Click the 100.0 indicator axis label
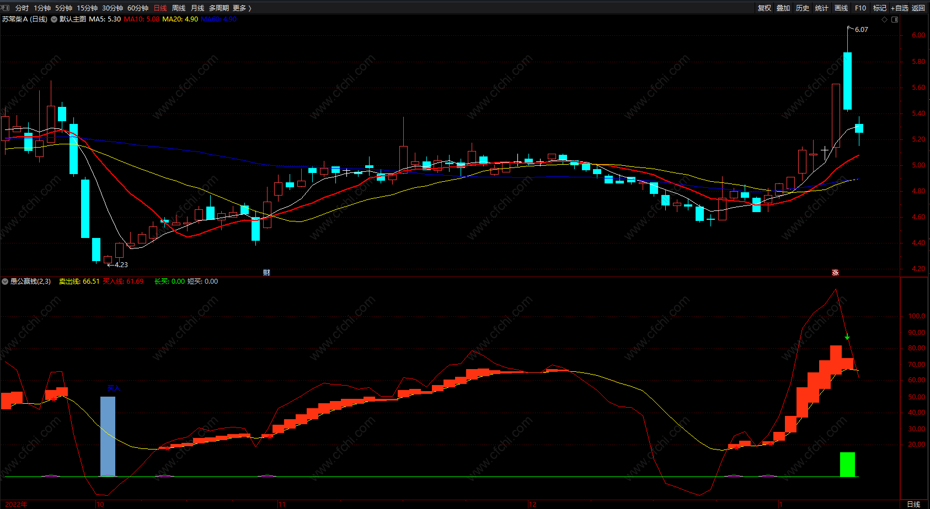This screenshot has height=509, width=930. [917, 316]
